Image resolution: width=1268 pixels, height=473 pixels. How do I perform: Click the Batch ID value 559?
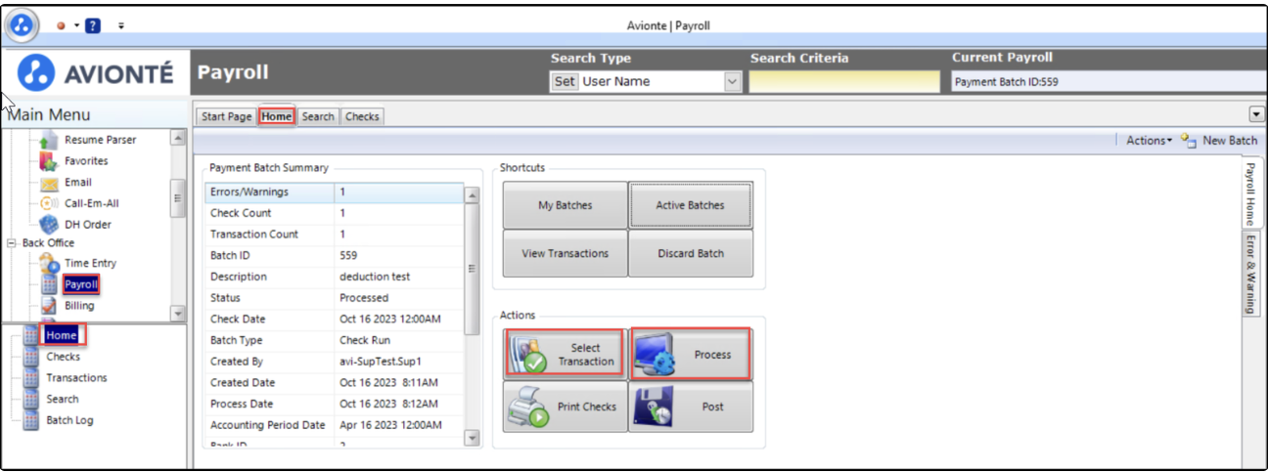tap(349, 256)
